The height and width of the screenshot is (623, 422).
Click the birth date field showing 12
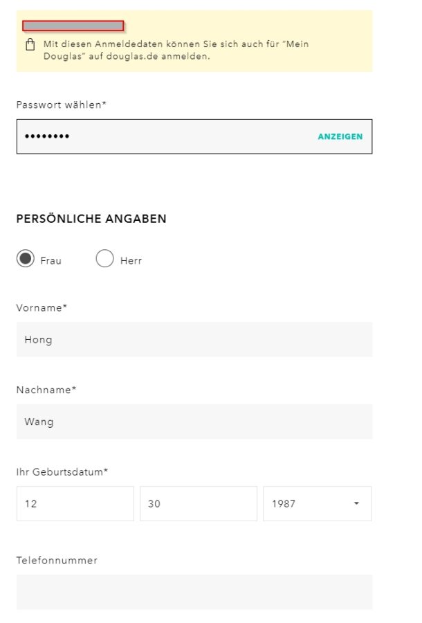[75, 503]
